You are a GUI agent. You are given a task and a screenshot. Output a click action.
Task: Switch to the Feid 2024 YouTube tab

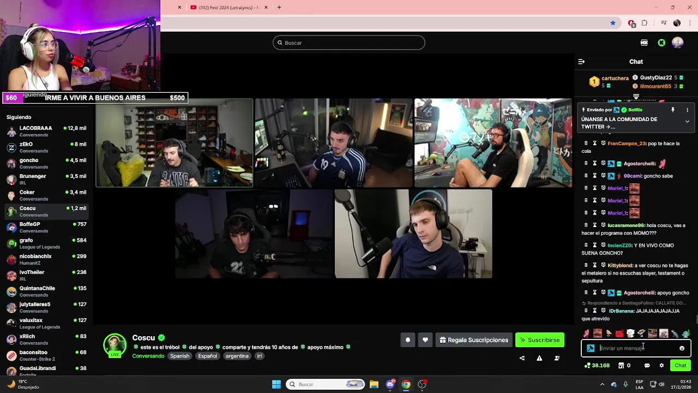point(229,8)
